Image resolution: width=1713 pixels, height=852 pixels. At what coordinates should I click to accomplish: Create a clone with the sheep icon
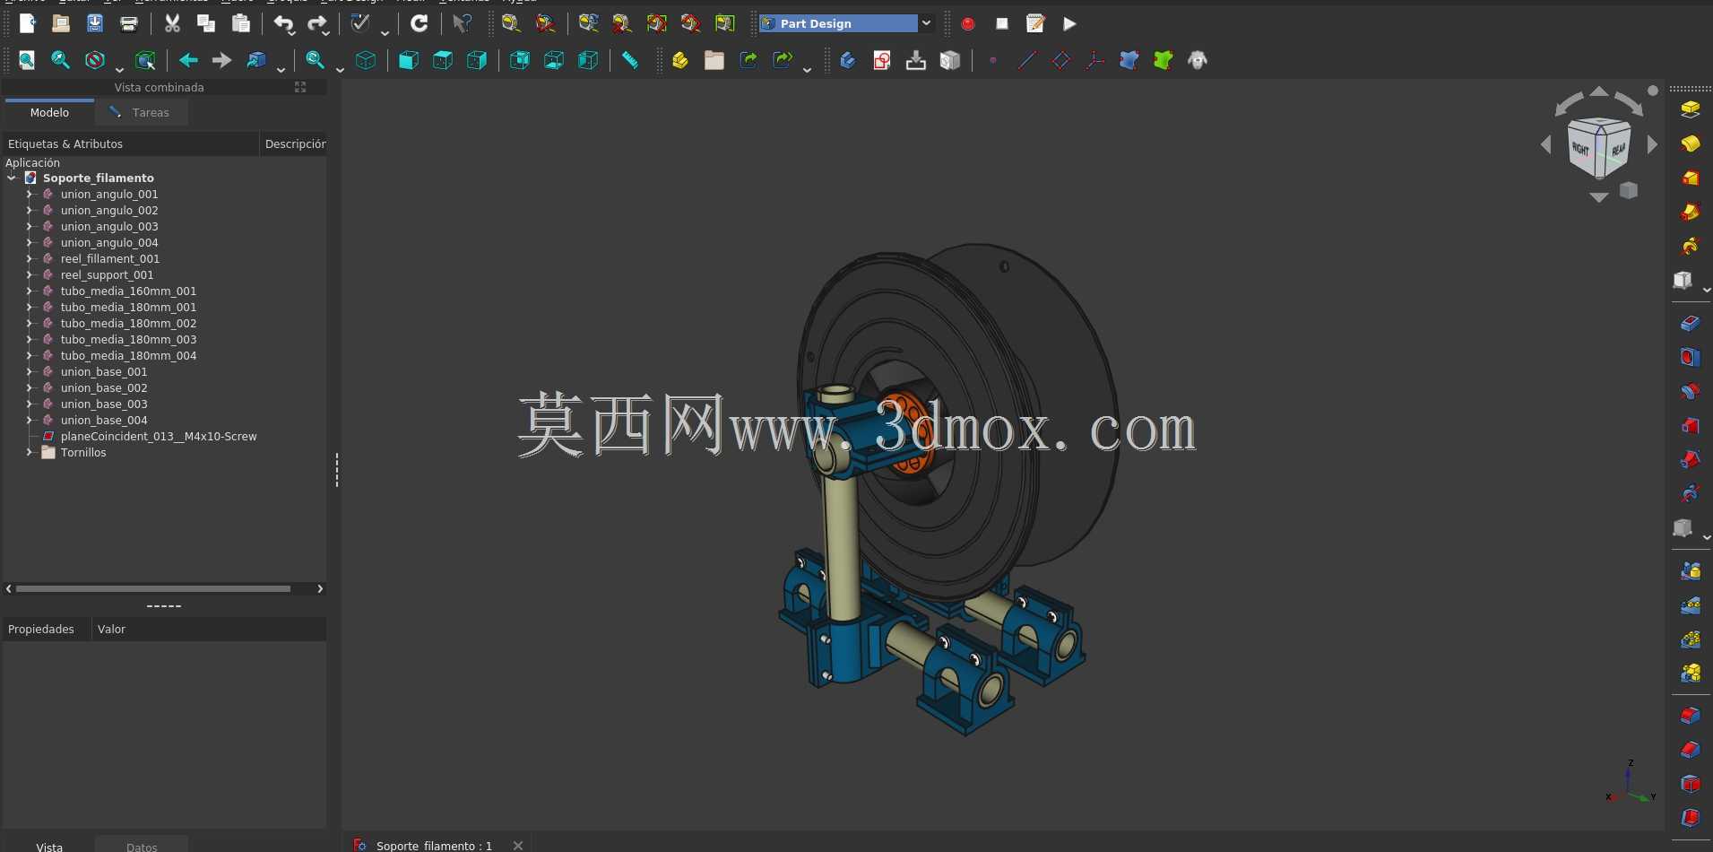pyautogui.click(x=1198, y=60)
